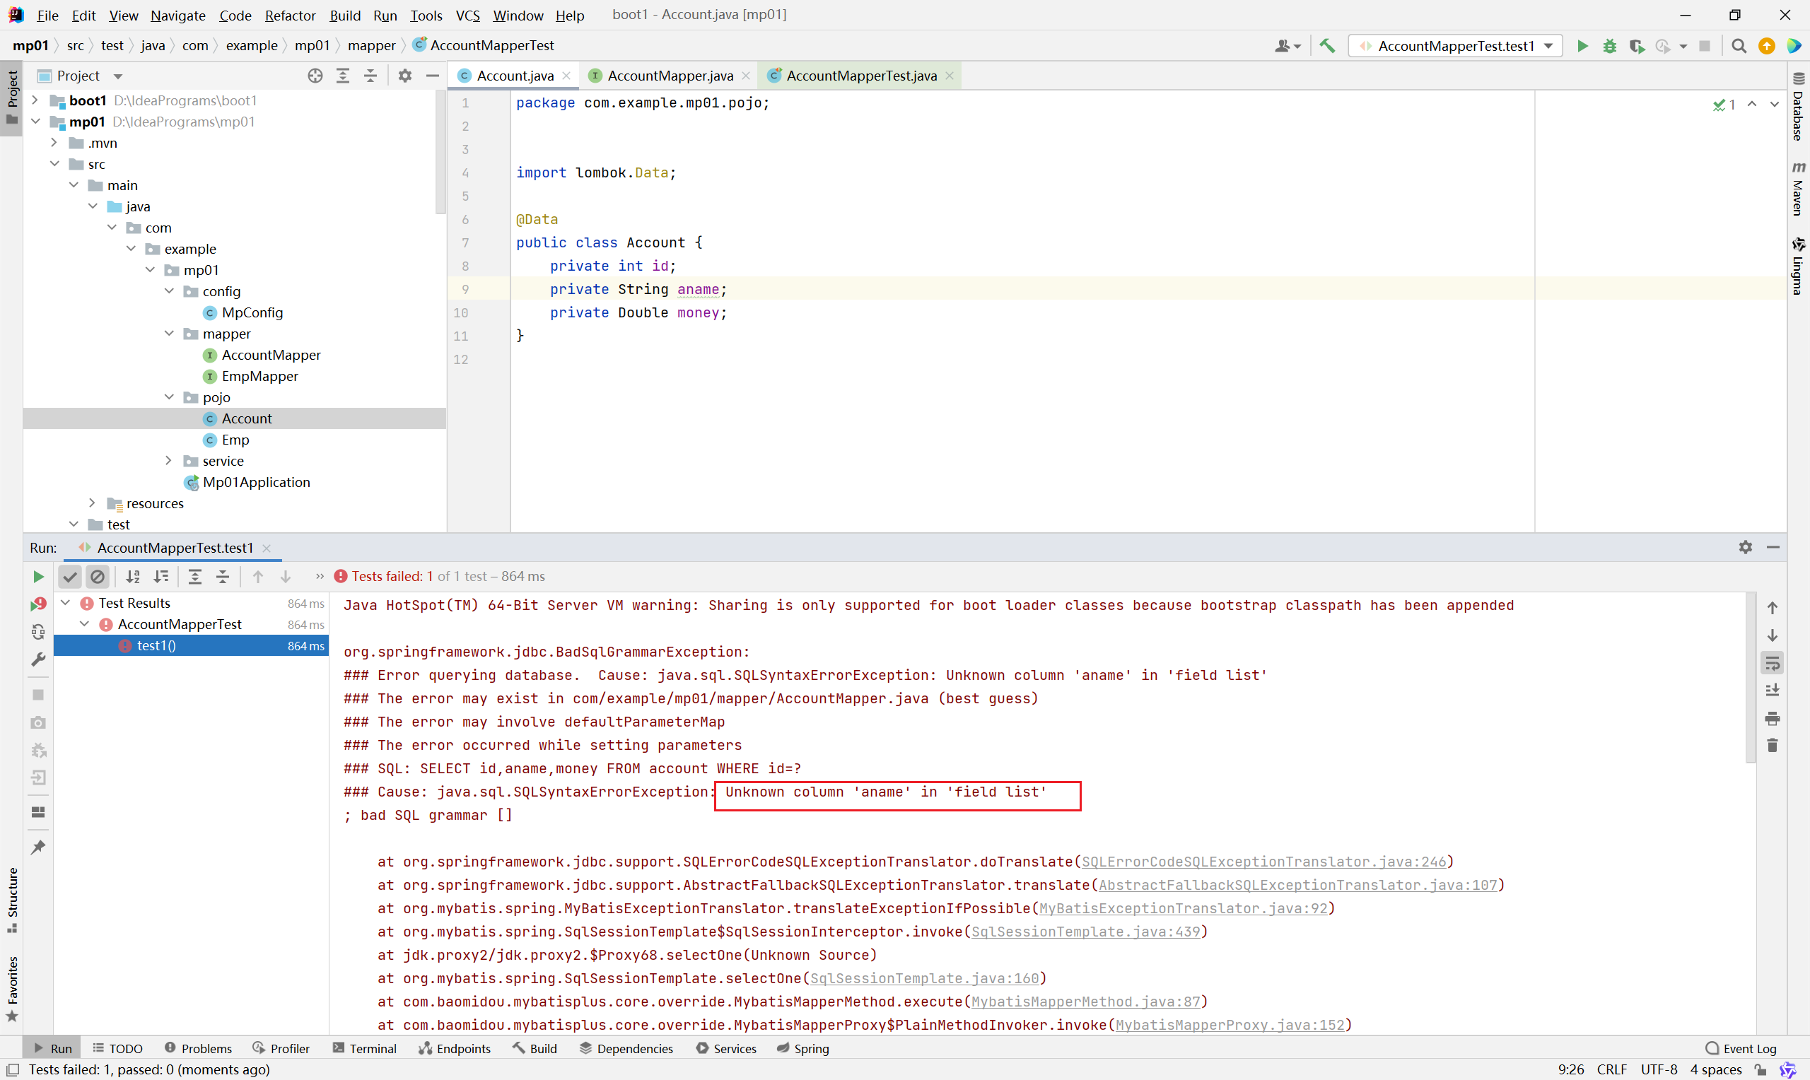1810x1080 pixels.
Task: Click the Rerun Failed Tests icon
Action: point(38,604)
